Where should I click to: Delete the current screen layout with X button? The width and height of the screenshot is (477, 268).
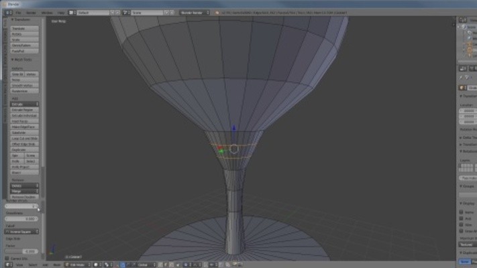point(117,13)
